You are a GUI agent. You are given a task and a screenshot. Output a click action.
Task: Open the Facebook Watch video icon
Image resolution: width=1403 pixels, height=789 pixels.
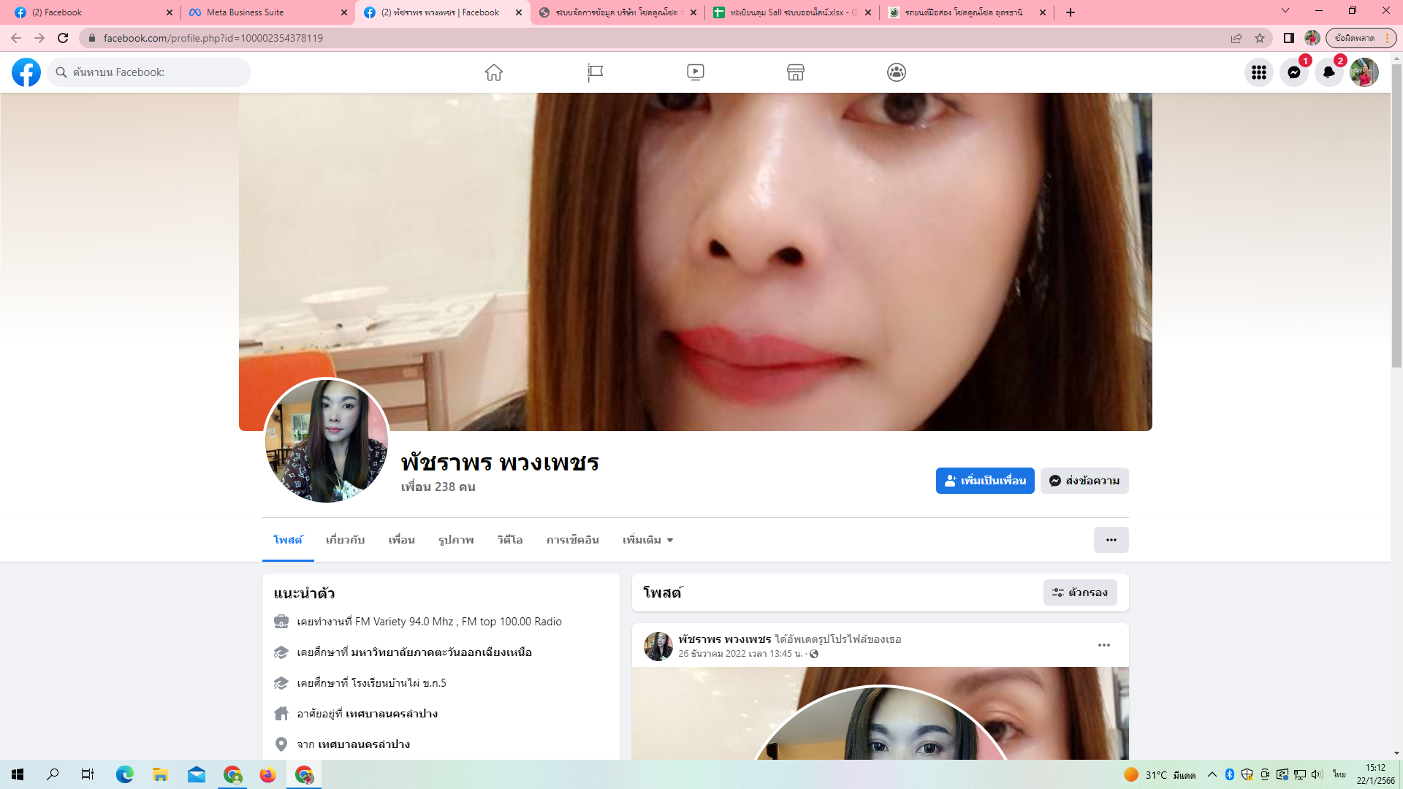(x=695, y=72)
